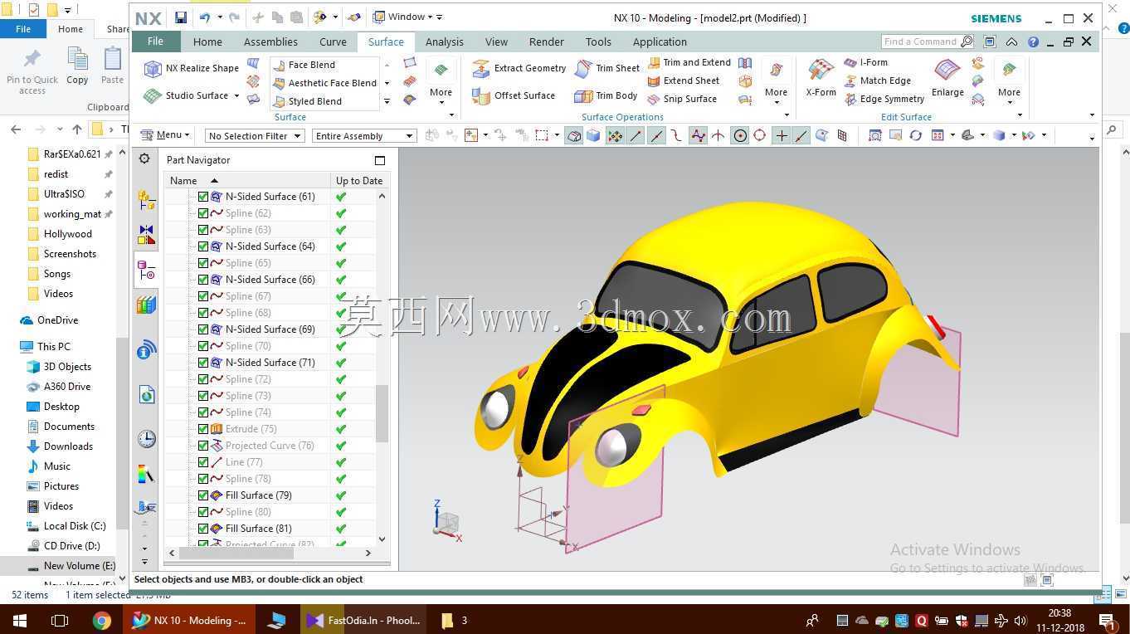Open the Constraint Navigator sidebar tab

coord(146,236)
